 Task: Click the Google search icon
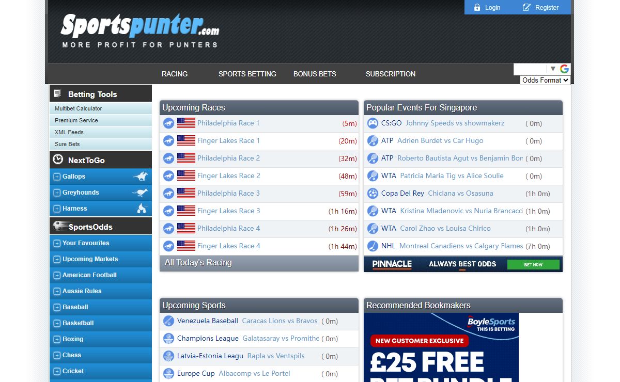tap(564, 69)
